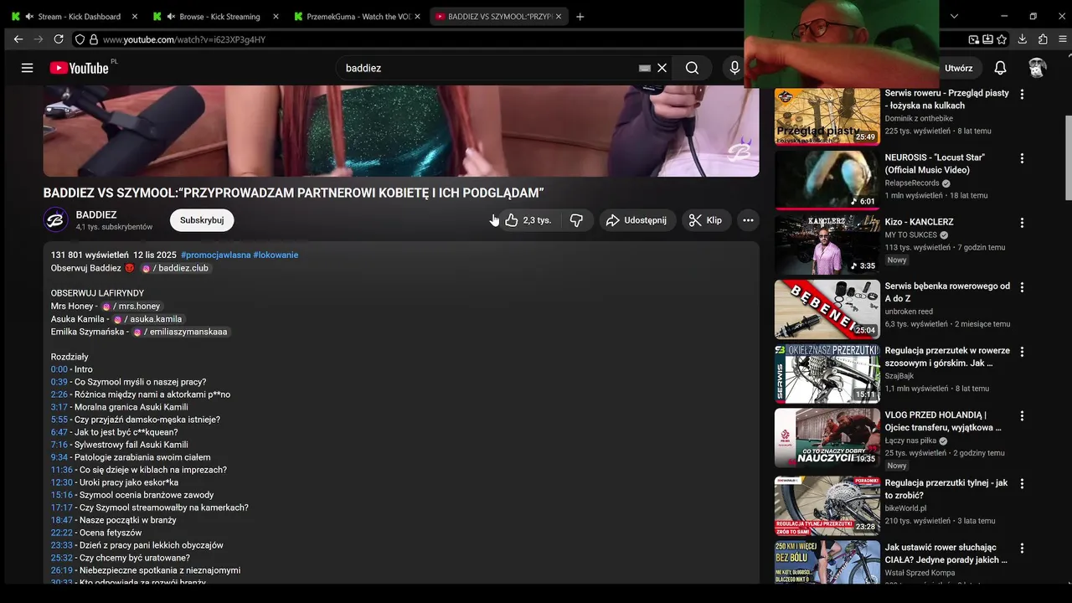Click the browser address bar URL

click(x=184, y=39)
